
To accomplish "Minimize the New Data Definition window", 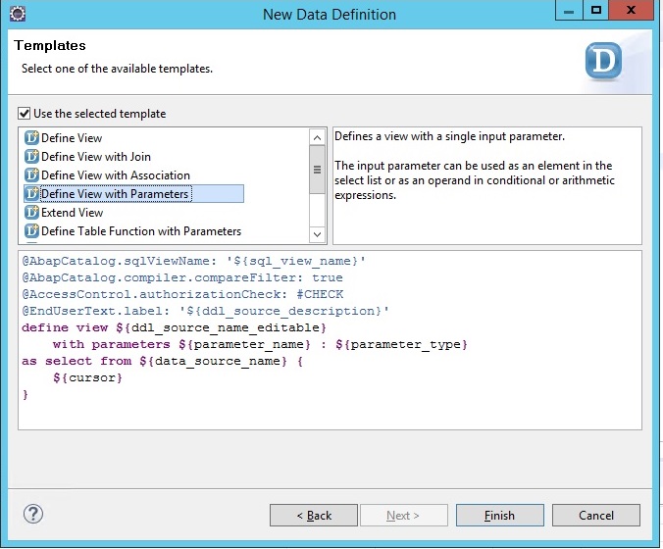I will point(569,10).
